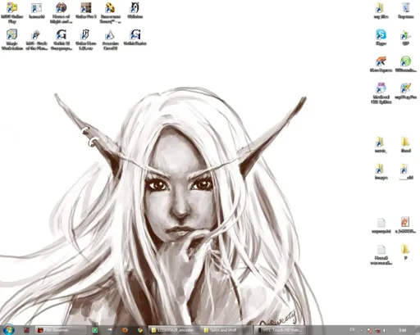Select the orange document file near bottom right
This screenshot has width=420, height=335.
[x=405, y=225]
